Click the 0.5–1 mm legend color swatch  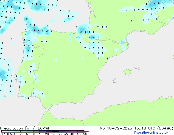11,131
